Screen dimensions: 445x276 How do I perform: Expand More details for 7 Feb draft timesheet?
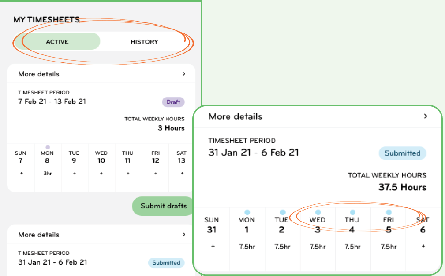(x=101, y=74)
